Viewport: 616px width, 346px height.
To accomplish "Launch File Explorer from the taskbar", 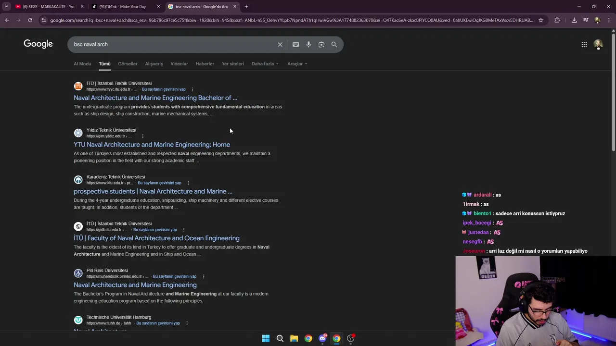I will coord(294,338).
